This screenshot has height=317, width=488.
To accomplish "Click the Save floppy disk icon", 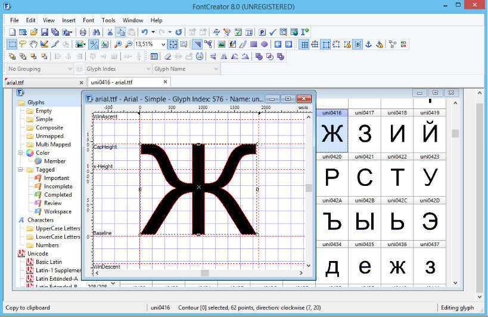I will coord(44,32).
